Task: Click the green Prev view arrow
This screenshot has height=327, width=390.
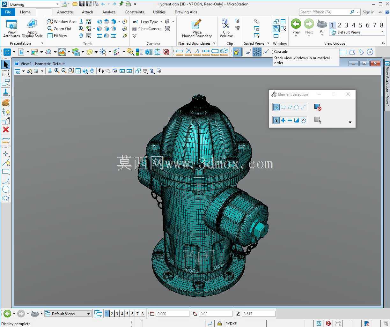Action: pos(296,24)
